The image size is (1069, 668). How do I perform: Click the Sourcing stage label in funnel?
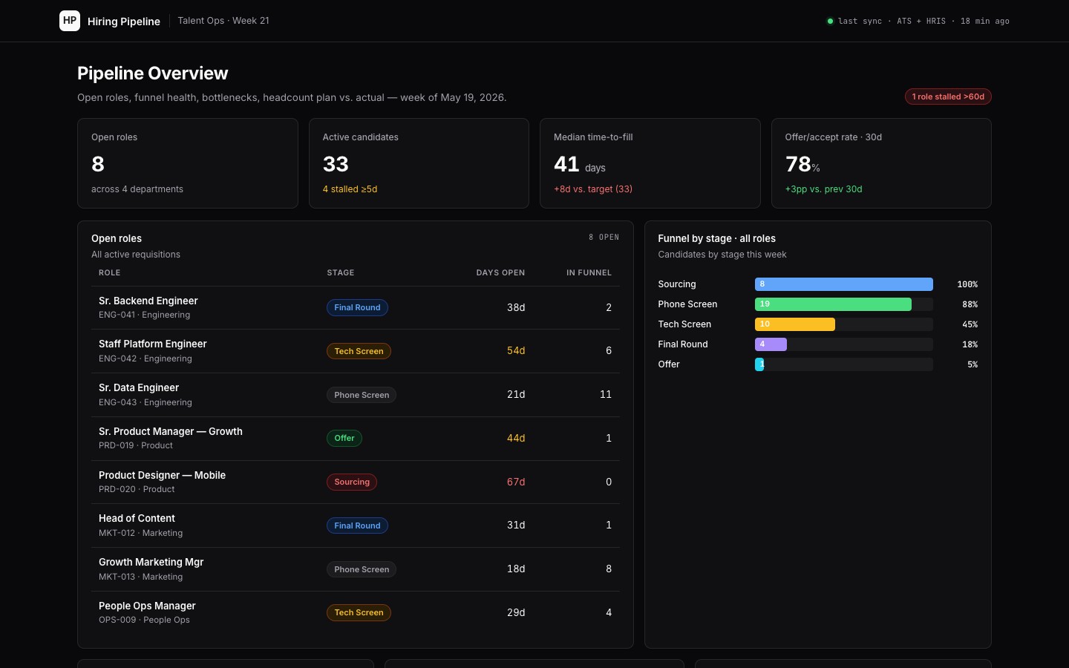pyautogui.click(x=677, y=284)
